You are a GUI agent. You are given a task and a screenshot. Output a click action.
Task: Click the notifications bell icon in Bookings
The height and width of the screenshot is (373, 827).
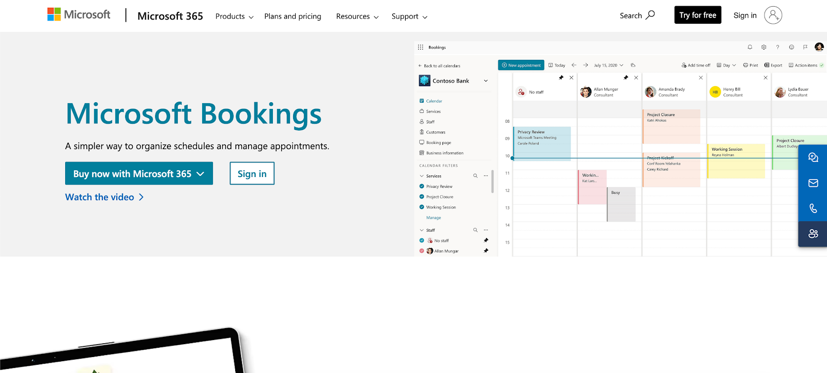(750, 47)
